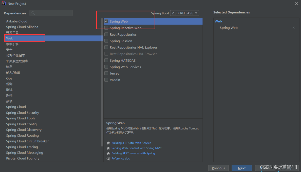The image size is (301, 172).
Task: Click the search magnifier icon in Dependencies field
Action: [33, 13]
